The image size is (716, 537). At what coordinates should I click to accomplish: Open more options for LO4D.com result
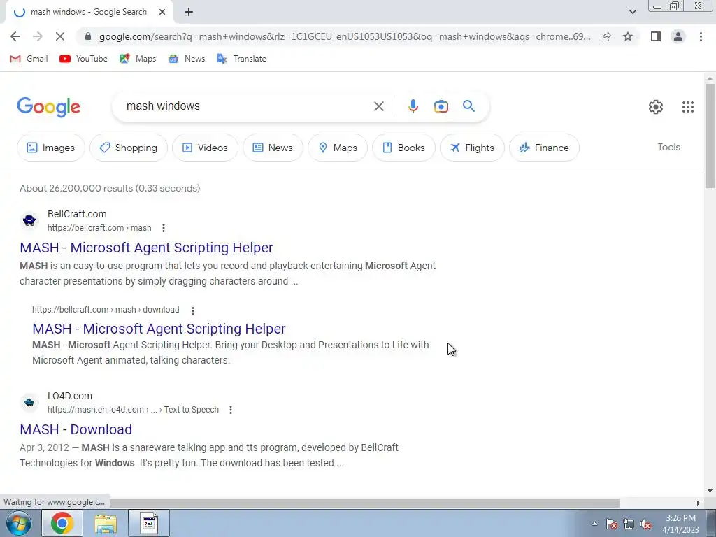click(x=231, y=410)
